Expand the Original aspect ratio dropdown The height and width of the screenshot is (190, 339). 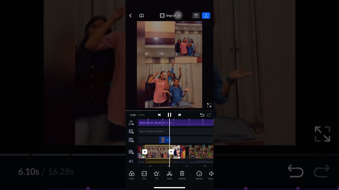[x=170, y=16]
